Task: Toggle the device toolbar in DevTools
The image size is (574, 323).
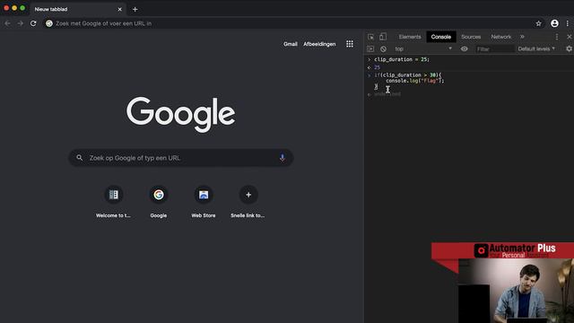Action: click(383, 37)
